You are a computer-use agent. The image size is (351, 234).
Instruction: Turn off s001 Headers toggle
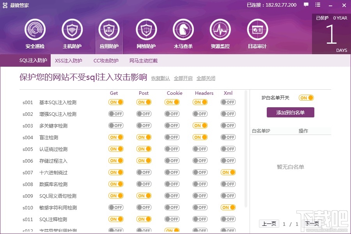[x=200, y=102]
